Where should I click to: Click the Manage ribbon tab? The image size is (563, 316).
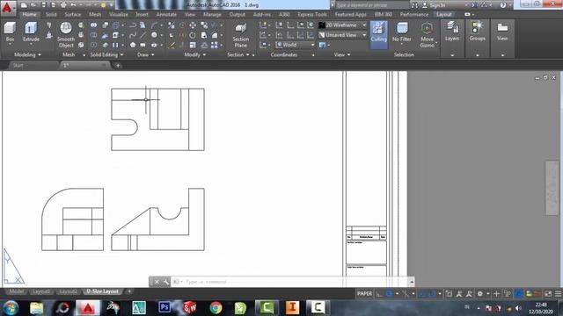212,15
